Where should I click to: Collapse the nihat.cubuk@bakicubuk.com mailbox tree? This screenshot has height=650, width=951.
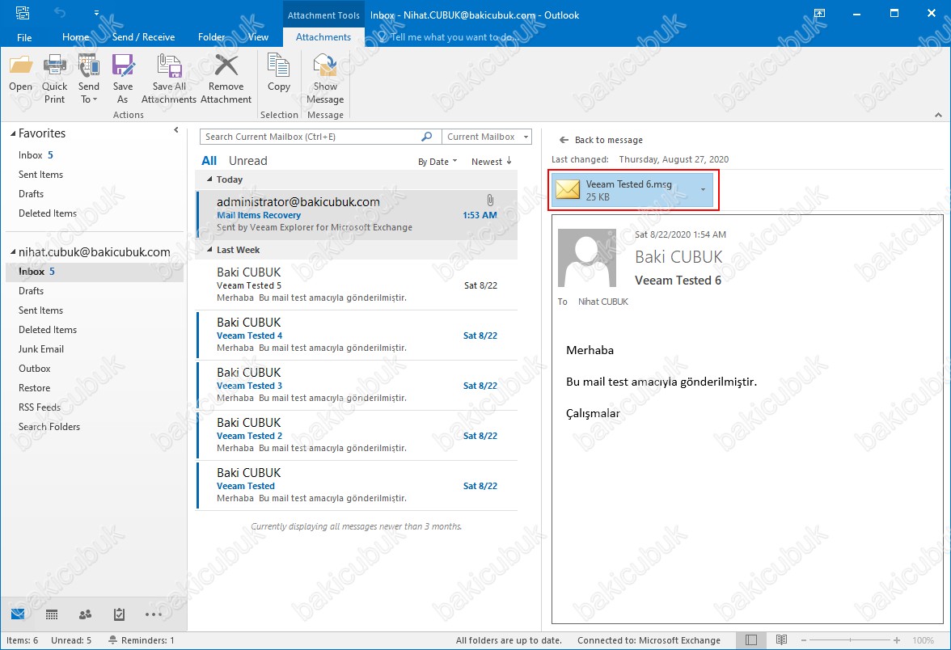pos(13,251)
